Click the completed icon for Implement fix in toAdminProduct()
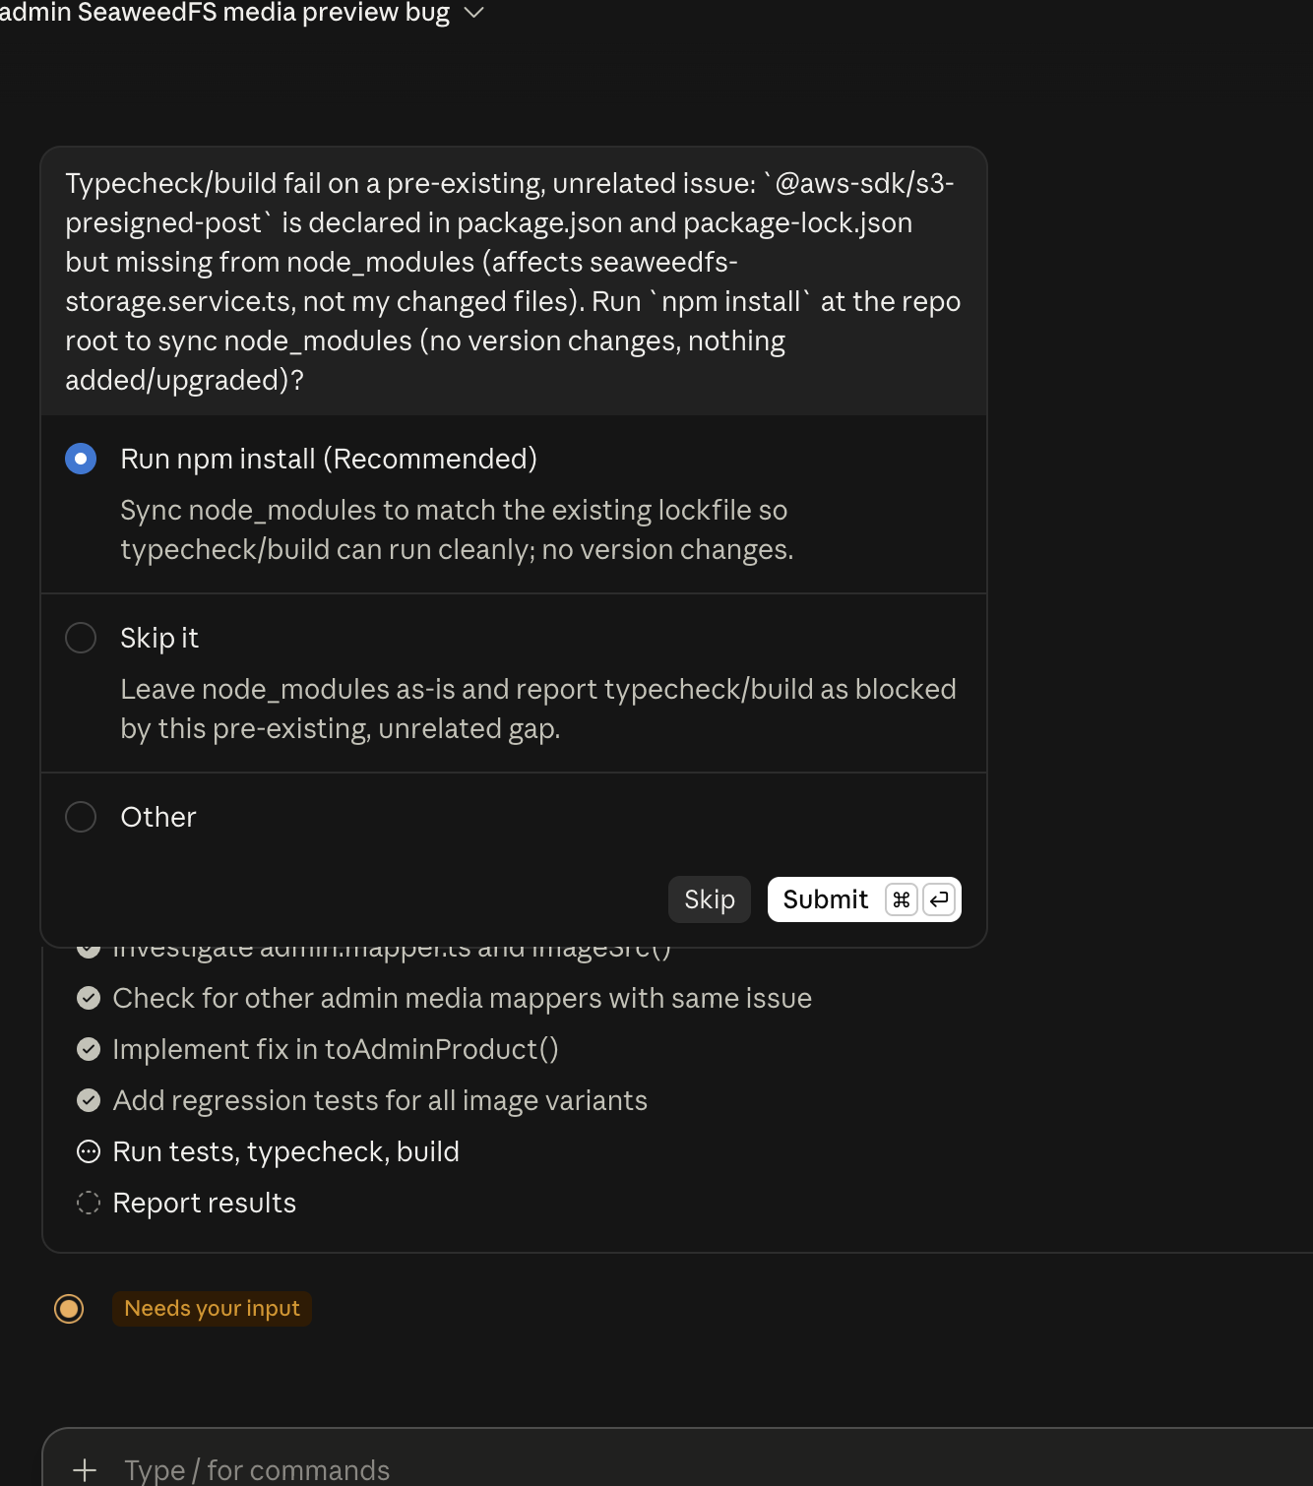This screenshot has width=1313, height=1486. [89, 1049]
